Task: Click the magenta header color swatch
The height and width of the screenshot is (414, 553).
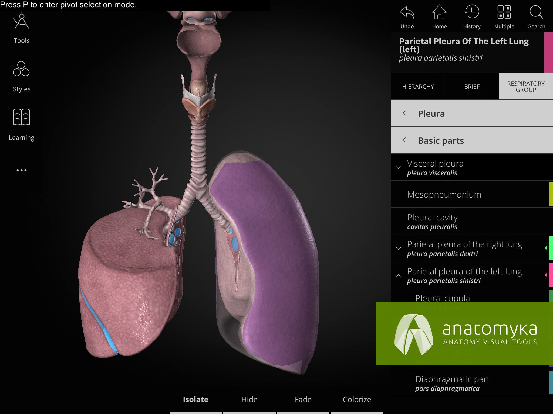Action: pyautogui.click(x=548, y=53)
